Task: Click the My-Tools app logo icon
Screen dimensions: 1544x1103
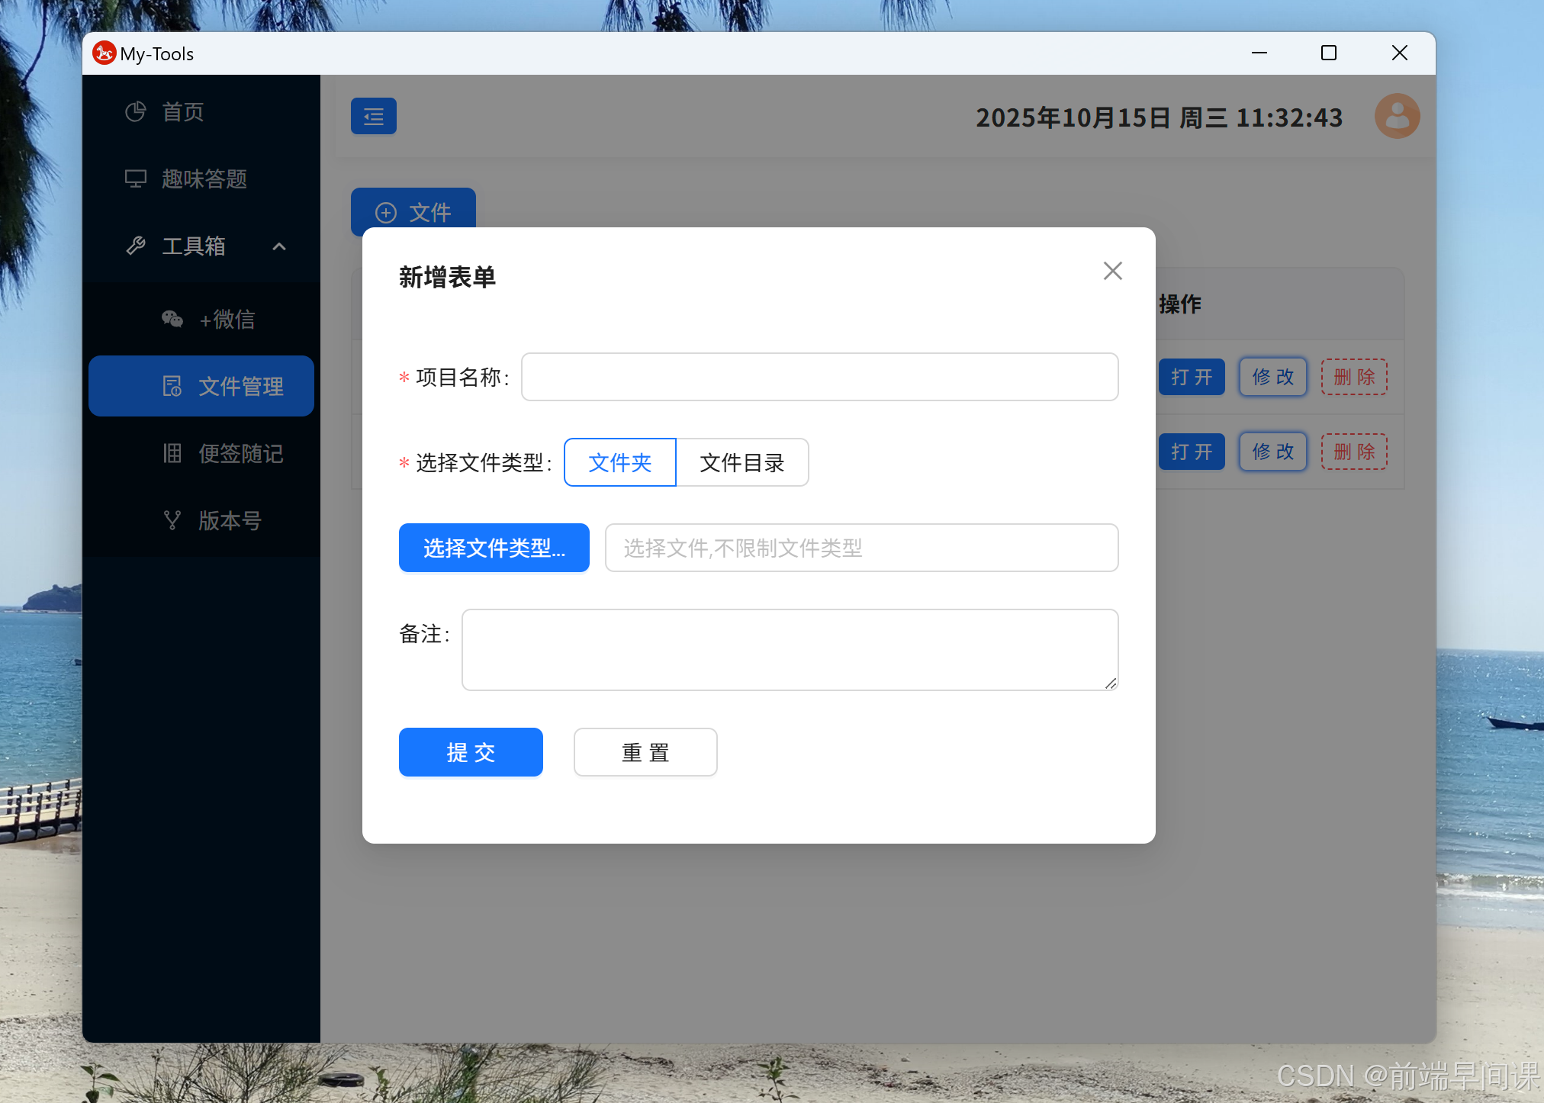Action: (x=105, y=53)
